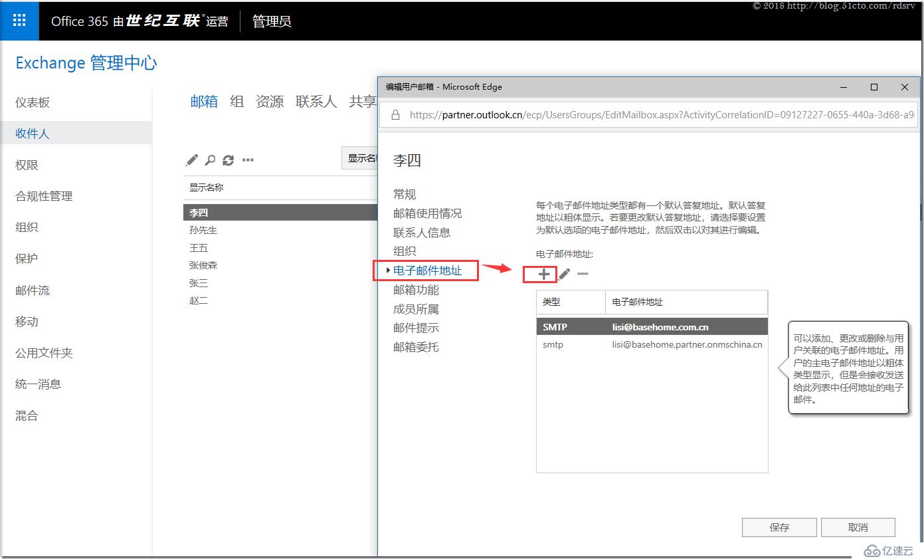The height and width of the screenshot is (559, 924).
Task: Open 常规 in the edit mailbox dialog
Action: click(405, 194)
